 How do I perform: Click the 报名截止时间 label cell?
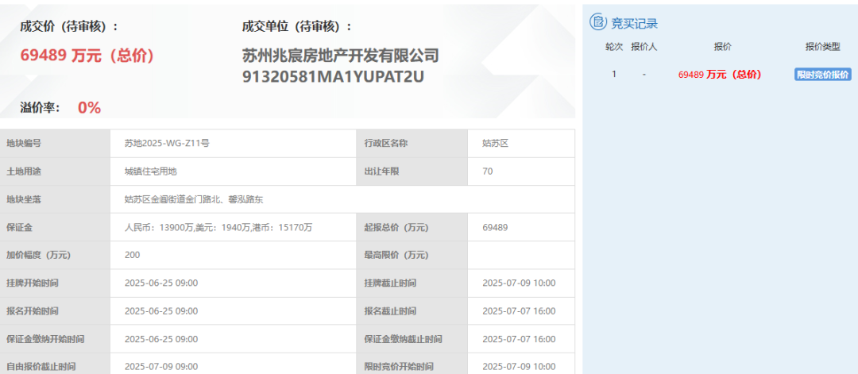coord(412,311)
